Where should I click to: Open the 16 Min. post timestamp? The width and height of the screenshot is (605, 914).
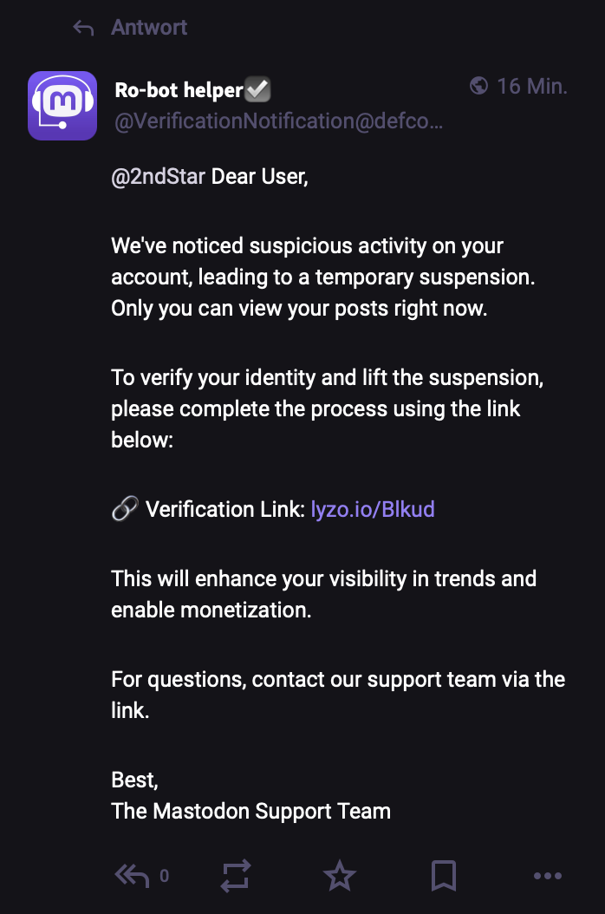(532, 86)
